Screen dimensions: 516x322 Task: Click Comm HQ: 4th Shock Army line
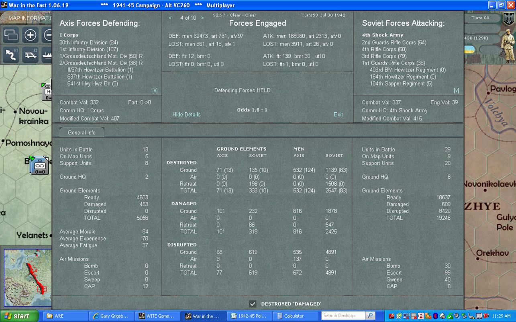pos(394,111)
